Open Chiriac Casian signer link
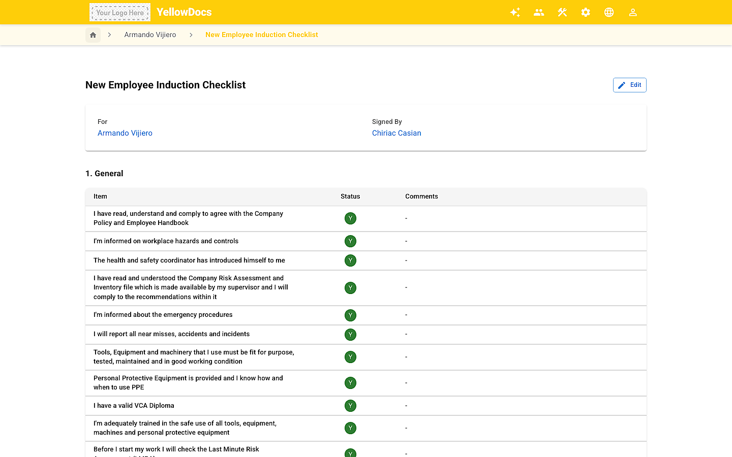The image size is (732, 457). point(396,133)
